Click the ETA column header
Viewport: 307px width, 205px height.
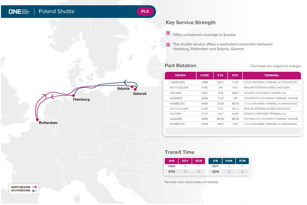tap(220, 76)
